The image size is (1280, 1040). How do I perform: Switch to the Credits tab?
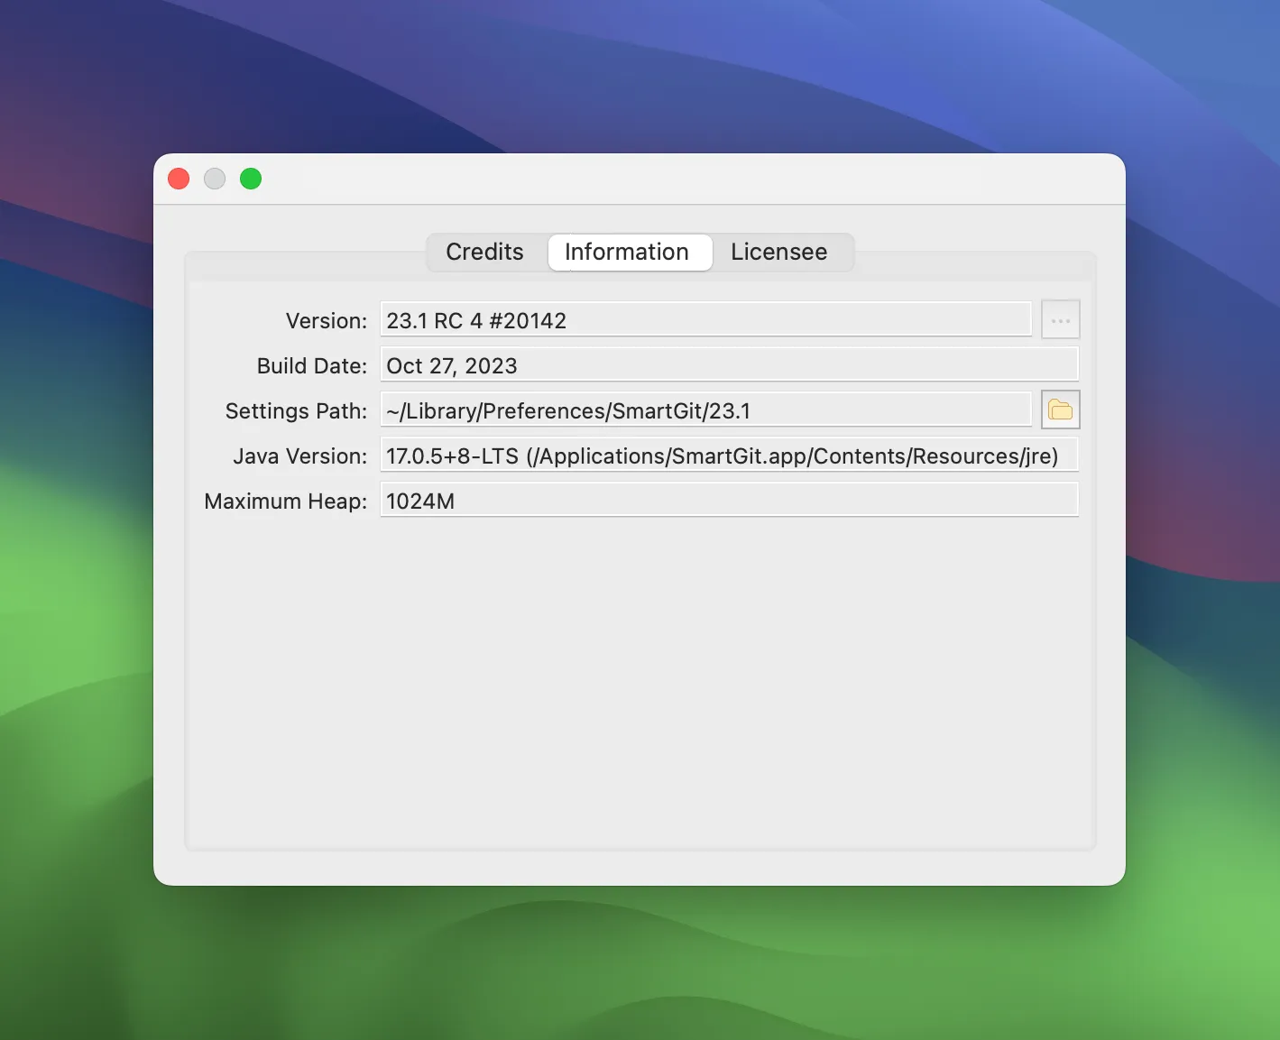coord(485,252)
